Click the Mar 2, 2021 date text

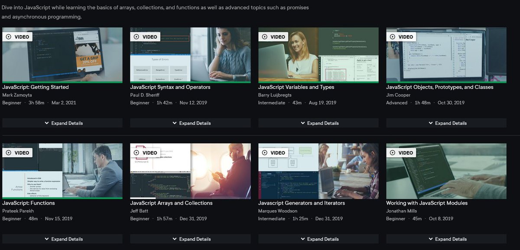click(64, 103)
